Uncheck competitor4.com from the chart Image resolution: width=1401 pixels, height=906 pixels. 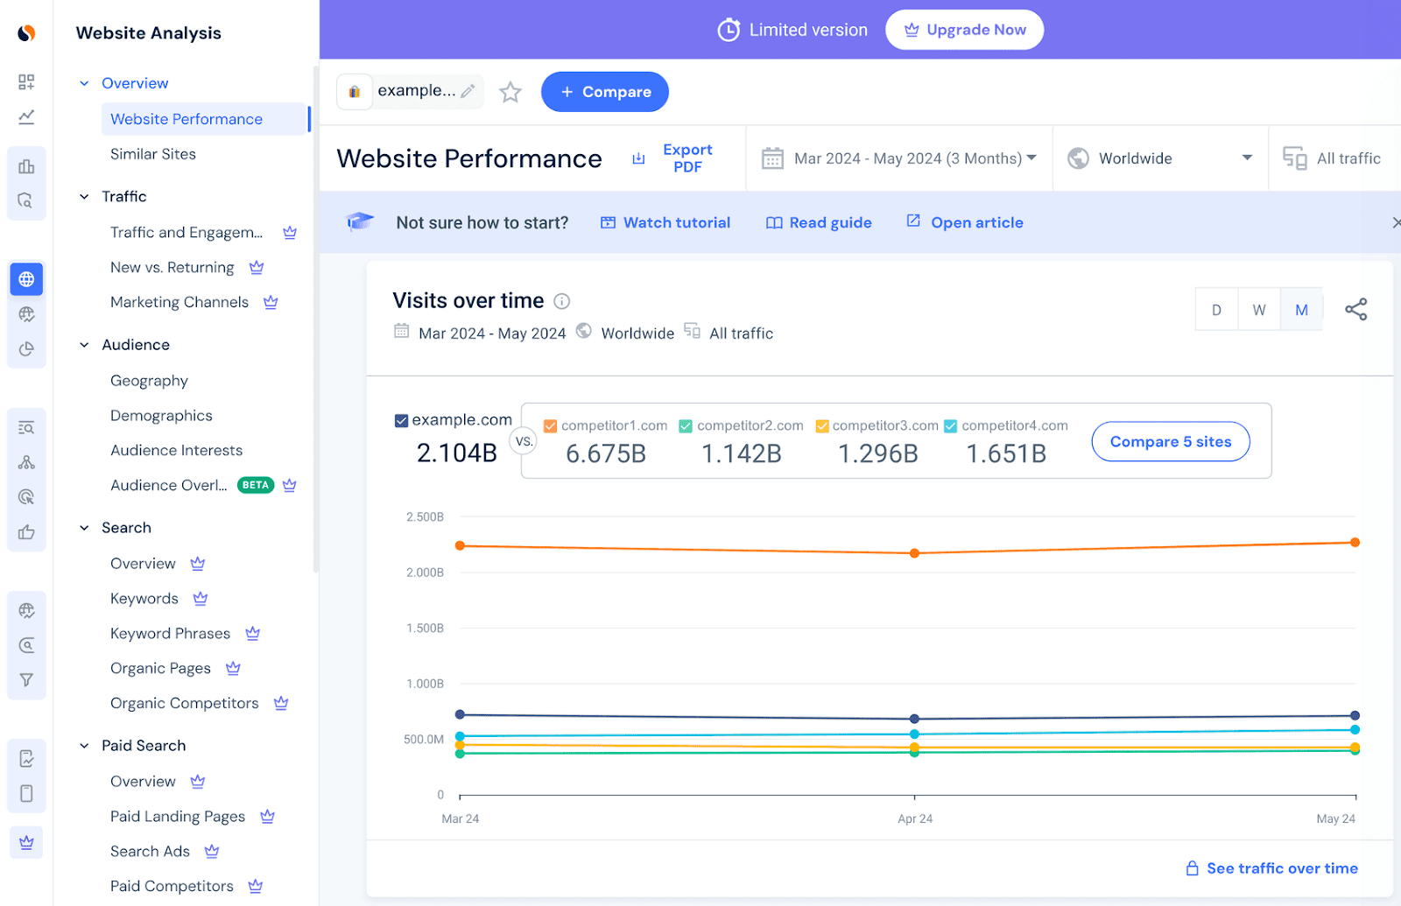pyautogui.click(x=950, y=425)
